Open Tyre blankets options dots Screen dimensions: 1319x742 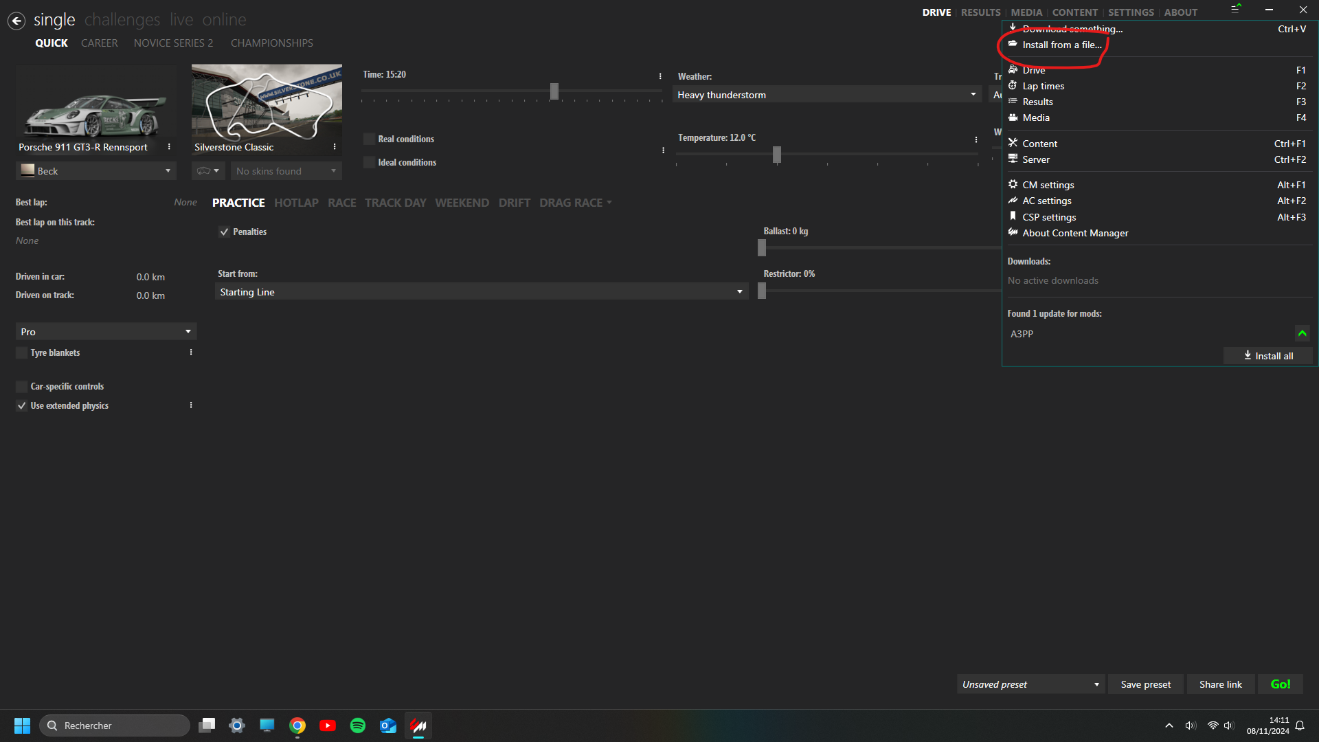pos(191,352)
